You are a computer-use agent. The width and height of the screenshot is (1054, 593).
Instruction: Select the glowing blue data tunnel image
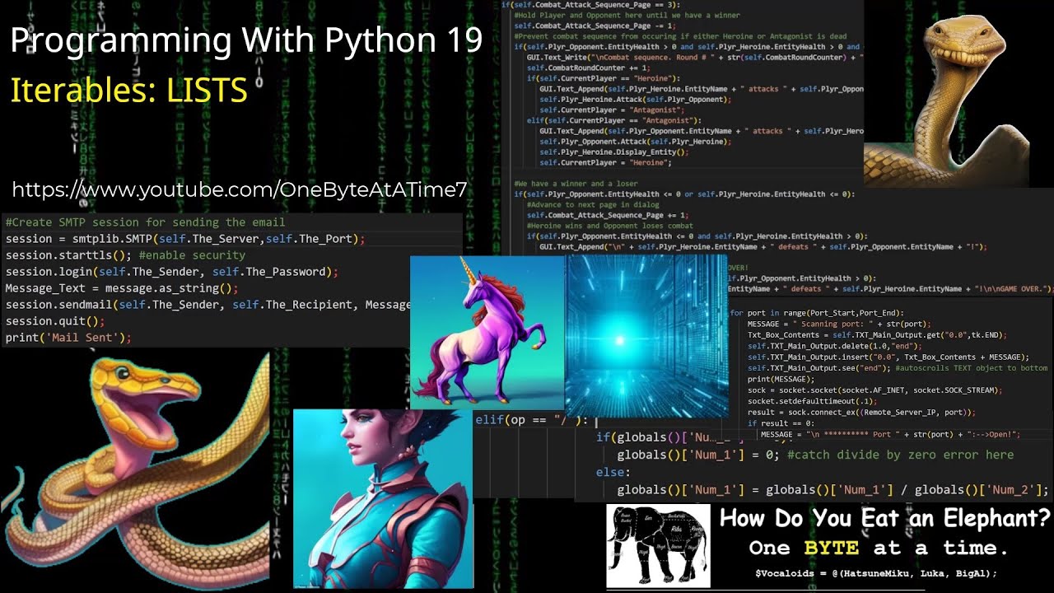coord(646,335)
